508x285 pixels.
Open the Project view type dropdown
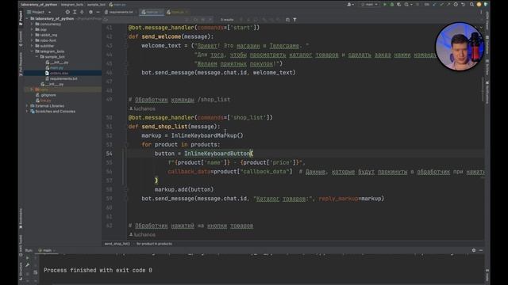39,12
